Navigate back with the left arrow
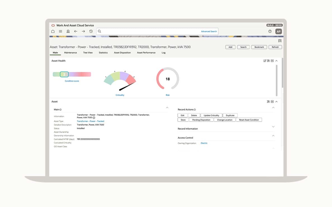 [x=76, y=32]
